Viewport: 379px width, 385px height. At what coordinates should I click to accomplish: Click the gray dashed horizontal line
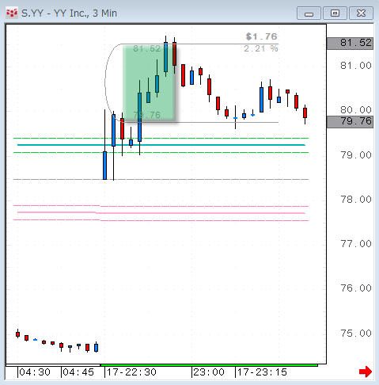(x=161, y=180)
